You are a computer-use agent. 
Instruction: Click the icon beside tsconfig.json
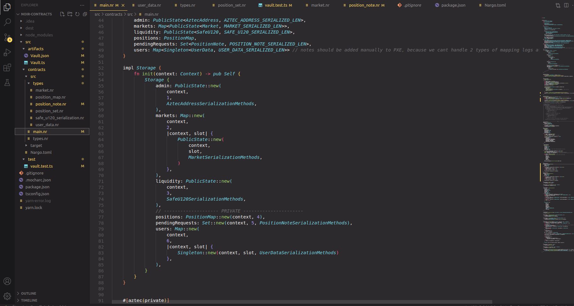[x=21, y=194]
